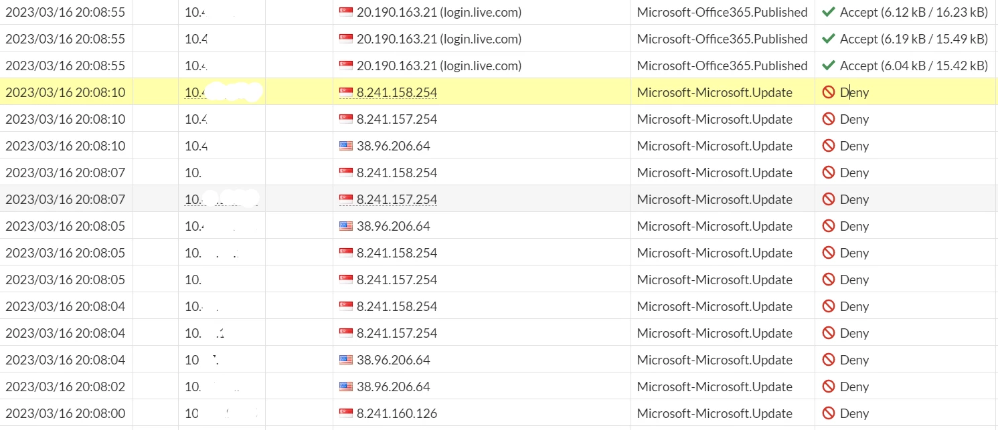The image size is (998, 430).
Task: Click the Deny text in the 8.241.160.126 row
Action: (854, 413)
